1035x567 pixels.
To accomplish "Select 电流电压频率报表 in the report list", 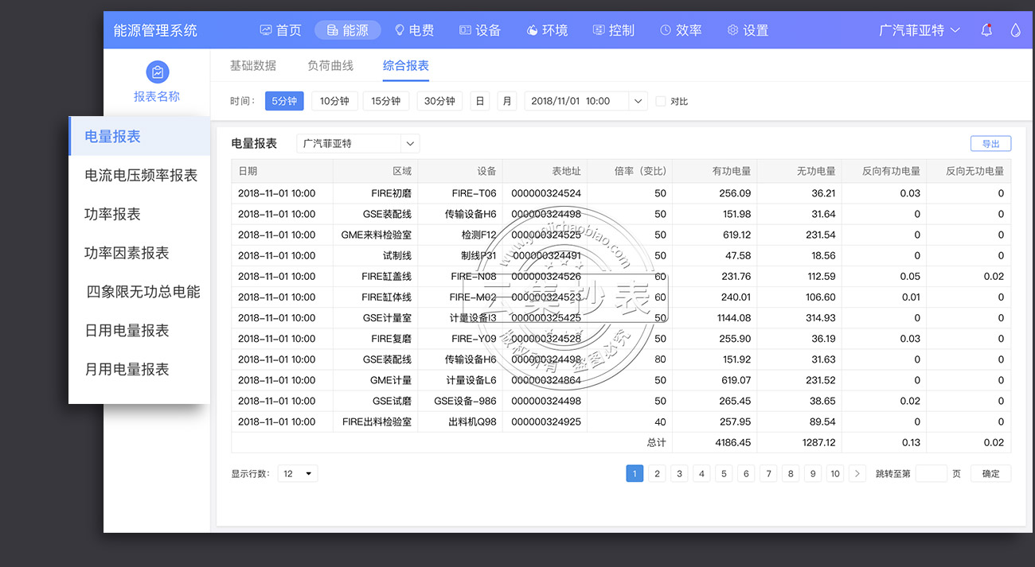I will [139, 175].
